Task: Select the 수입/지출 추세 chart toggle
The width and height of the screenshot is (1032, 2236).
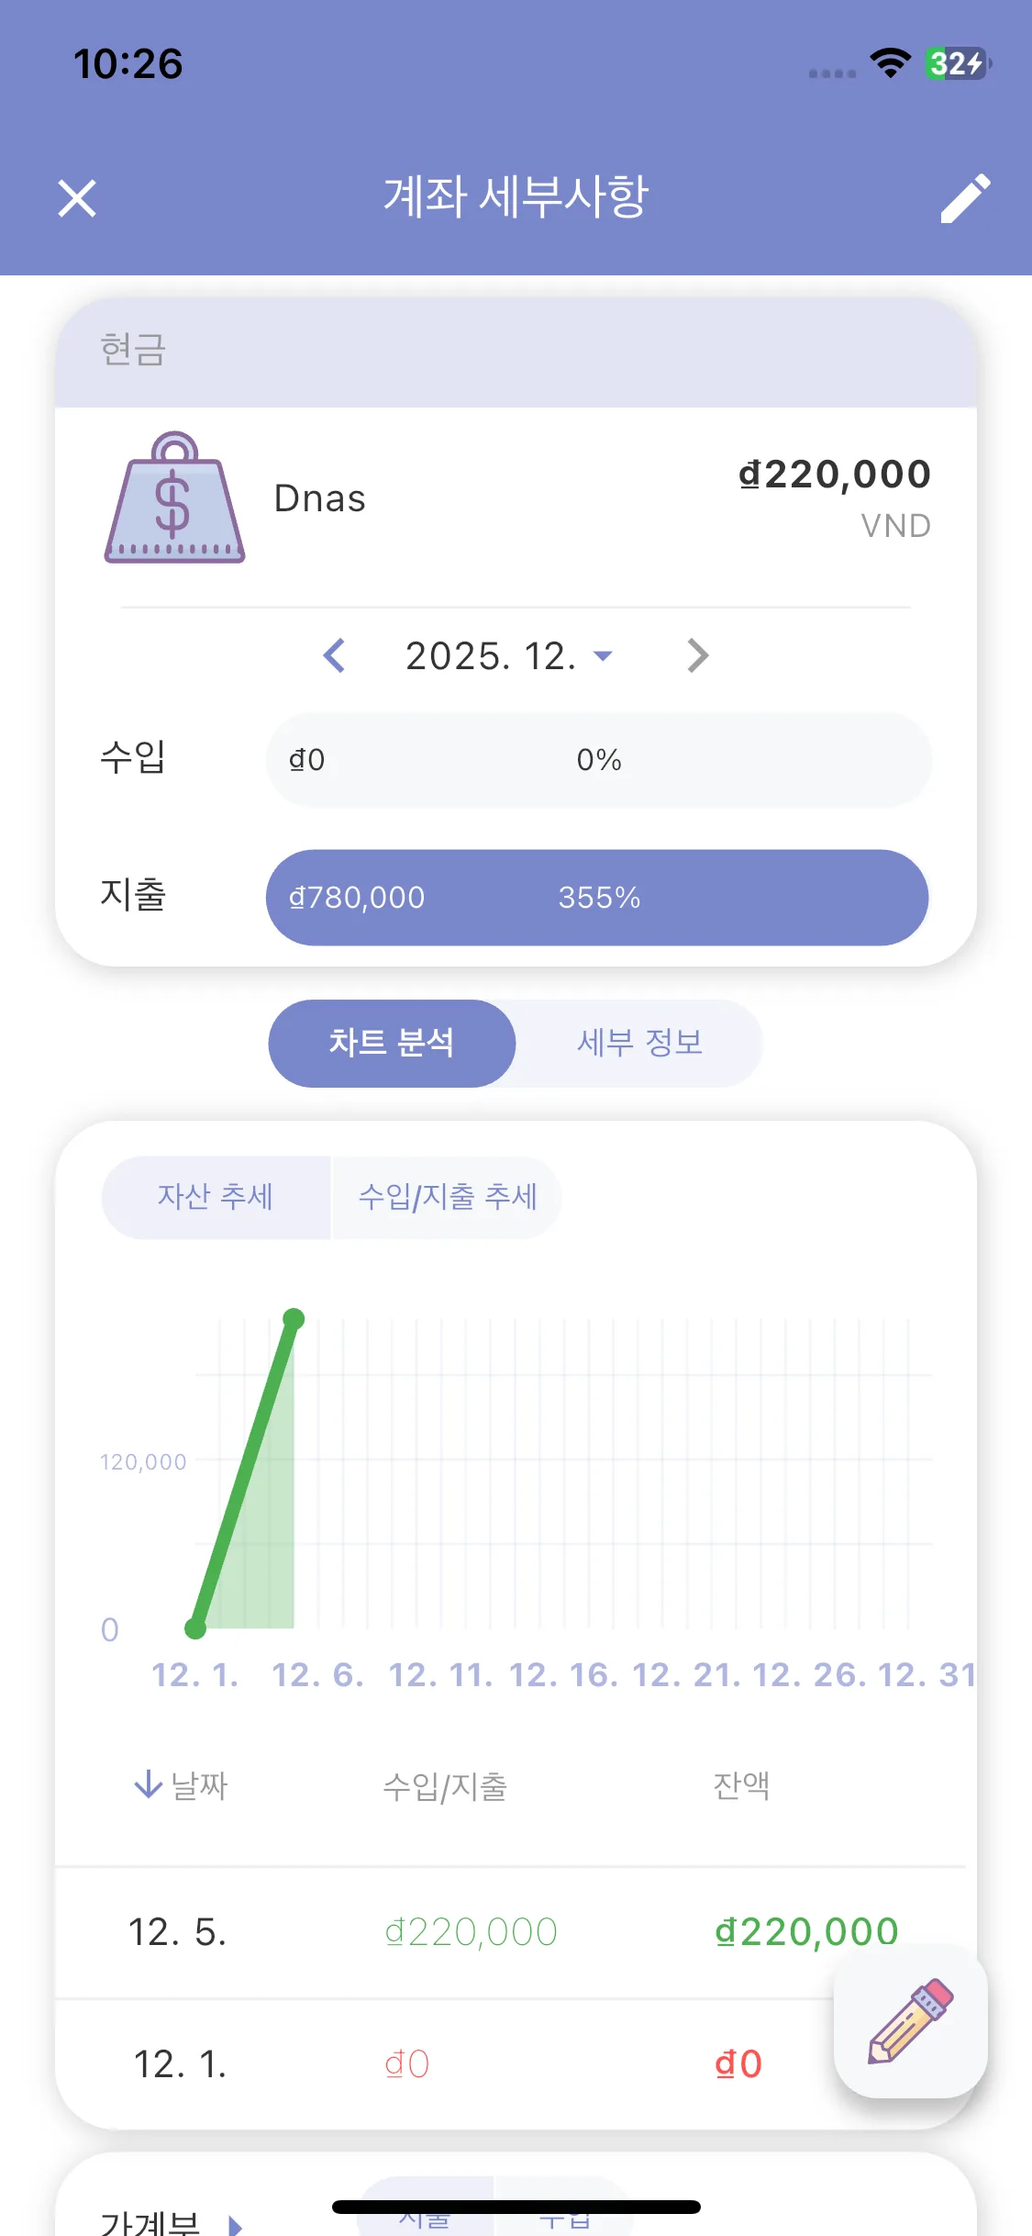Action: pyautogui.click(x=447, y=1197)
